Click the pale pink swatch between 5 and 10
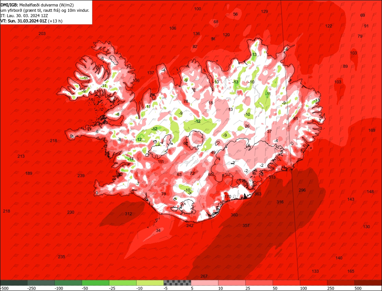 click(205, 283)
